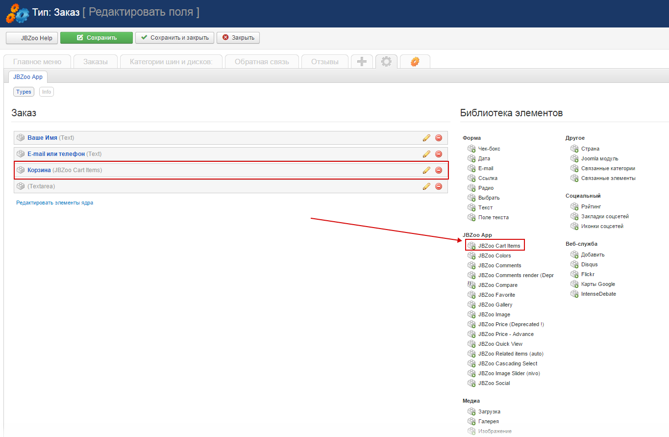Edit the unnamed Textarea element
Screen dimensions: 669x437
pyautogui.click(x=426, y=186)
